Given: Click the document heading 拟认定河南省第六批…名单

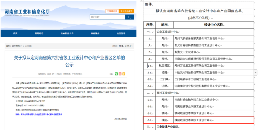Looking at the screenshot, I should (199, 11).
